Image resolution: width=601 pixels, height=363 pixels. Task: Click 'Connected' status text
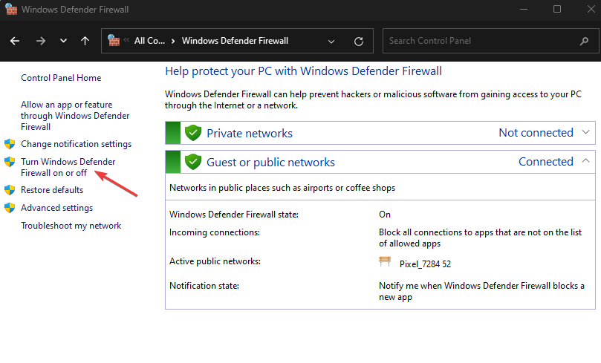pos(546,162)
